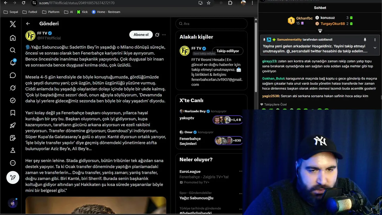382x215 pixels.
Task: Click the install app icon in address bar
Action: 201,3
